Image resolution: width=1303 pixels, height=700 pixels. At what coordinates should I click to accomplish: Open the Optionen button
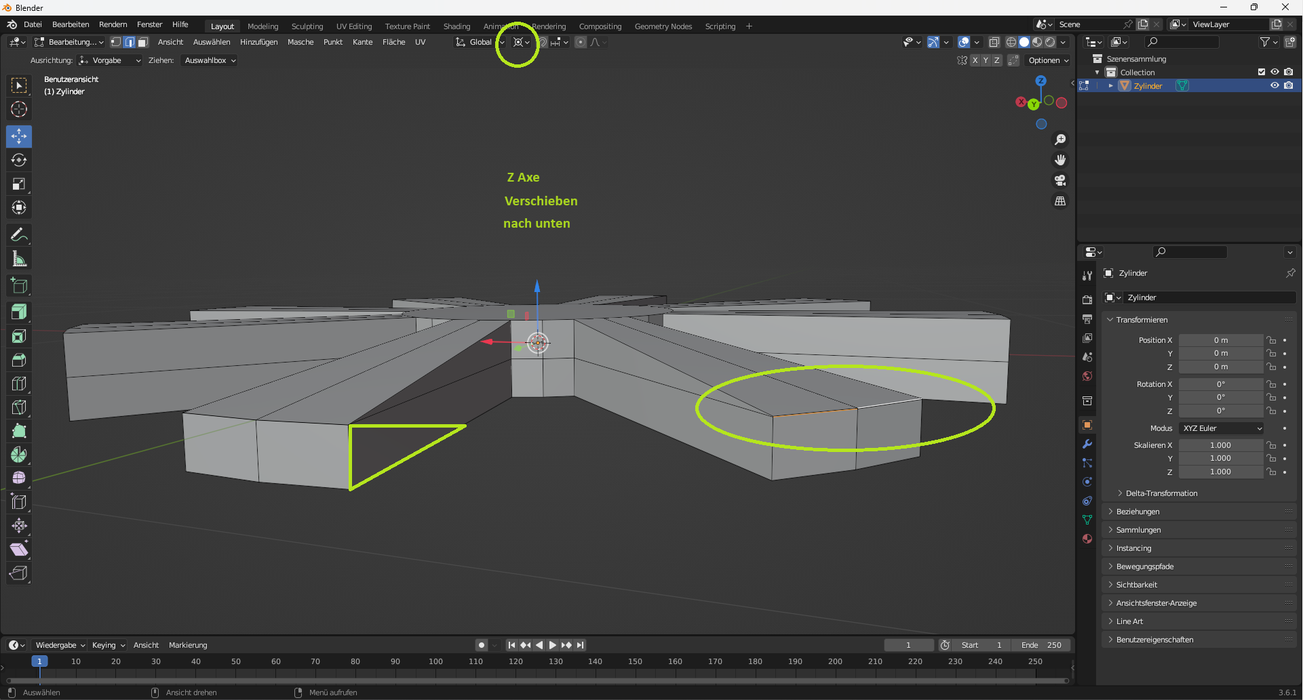(x=1048, y=60)
